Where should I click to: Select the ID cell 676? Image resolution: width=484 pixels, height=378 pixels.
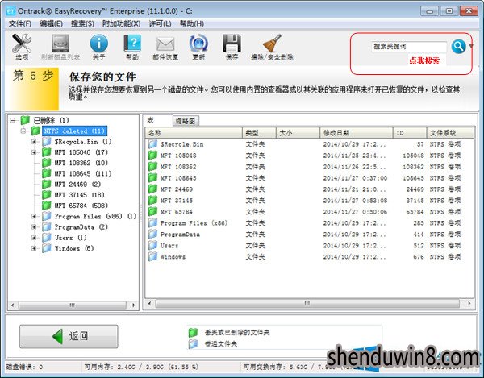coord(419,257)
